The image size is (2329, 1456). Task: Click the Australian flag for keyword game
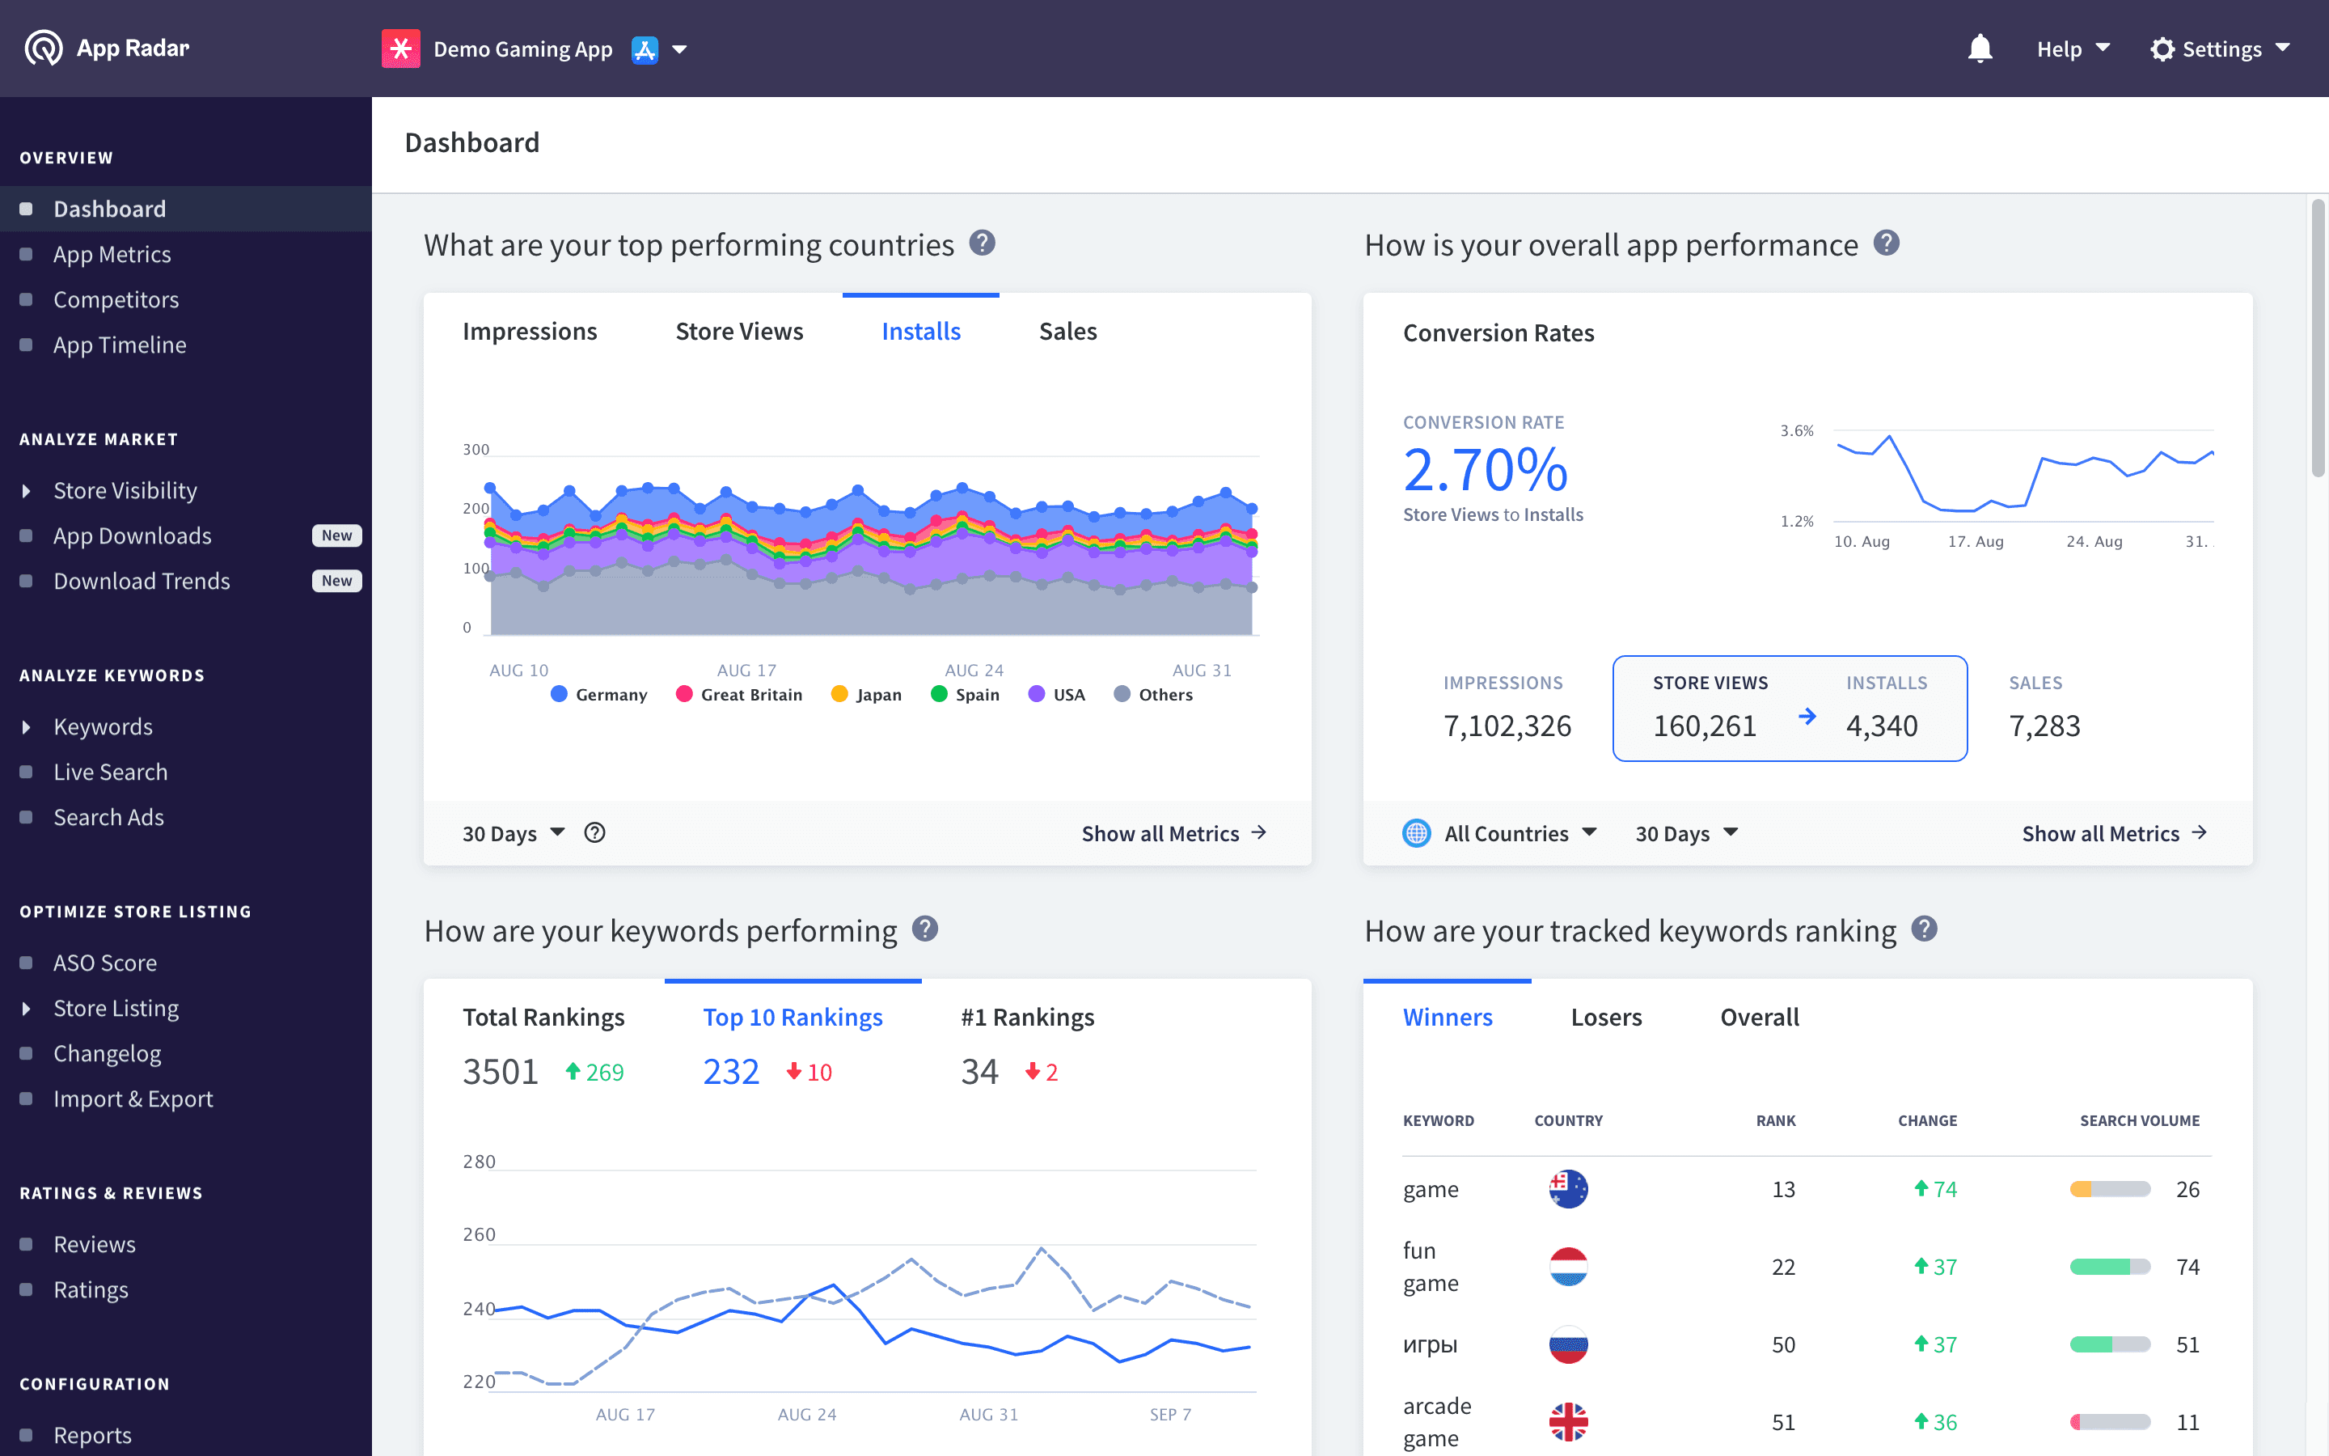(x=1568, y=1189)
